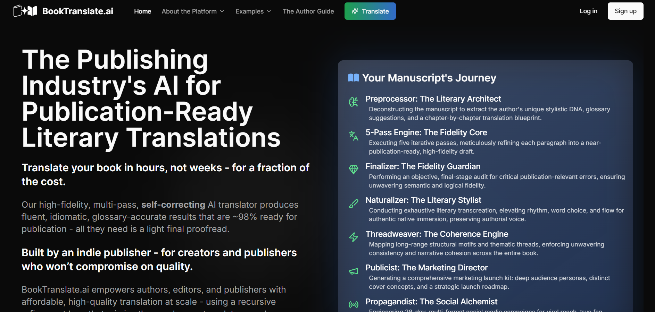Click description 'Performing an objective, final-stage audit'
The width and height of the screenshot is (655, 312).
(x=497, y=181)
